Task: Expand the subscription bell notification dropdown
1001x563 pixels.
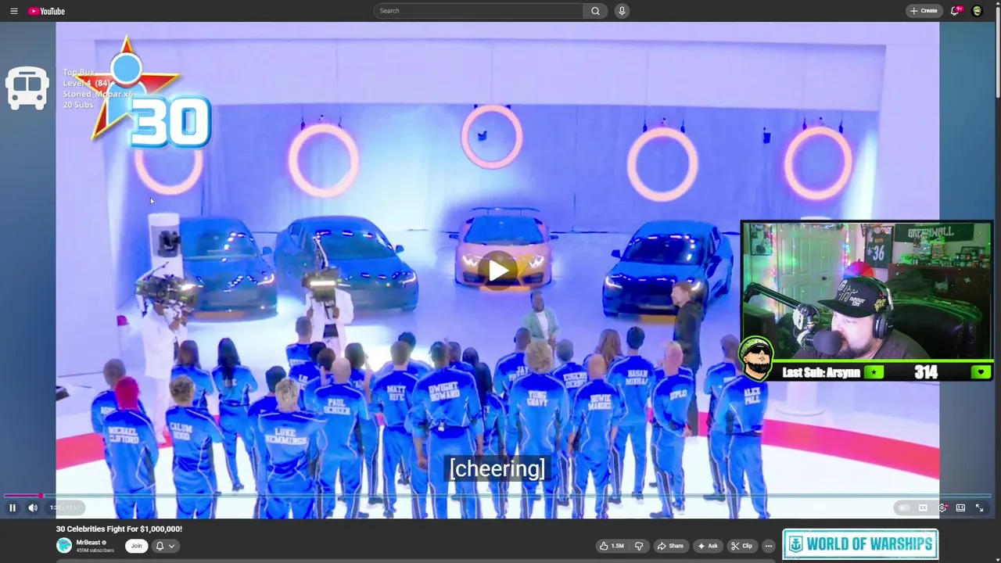Action: pos(165,546)
